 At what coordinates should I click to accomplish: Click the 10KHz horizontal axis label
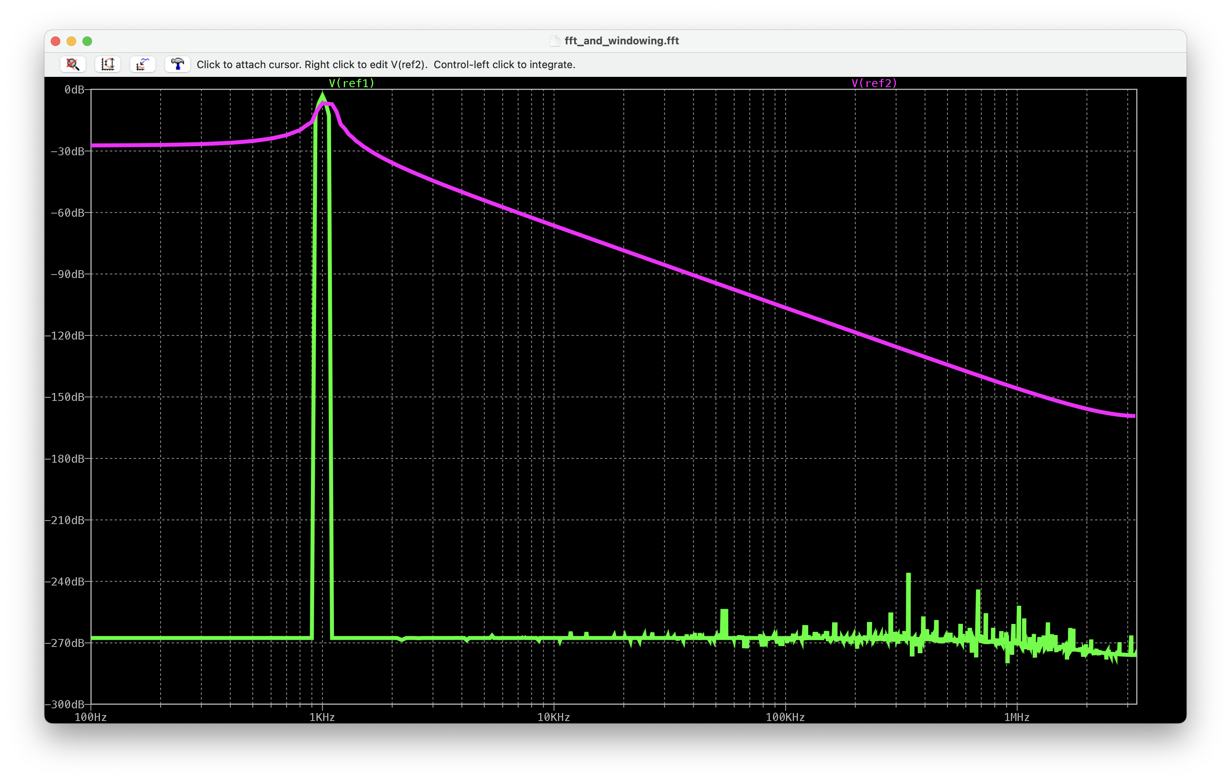tap(553, 717)
